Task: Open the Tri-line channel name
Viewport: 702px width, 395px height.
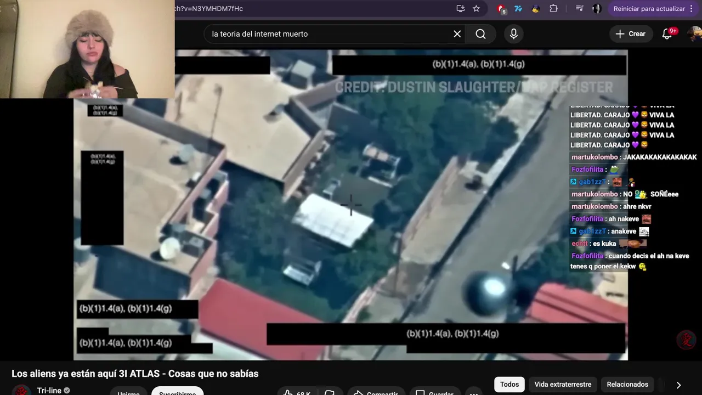Action: click(x=49, y=391)
